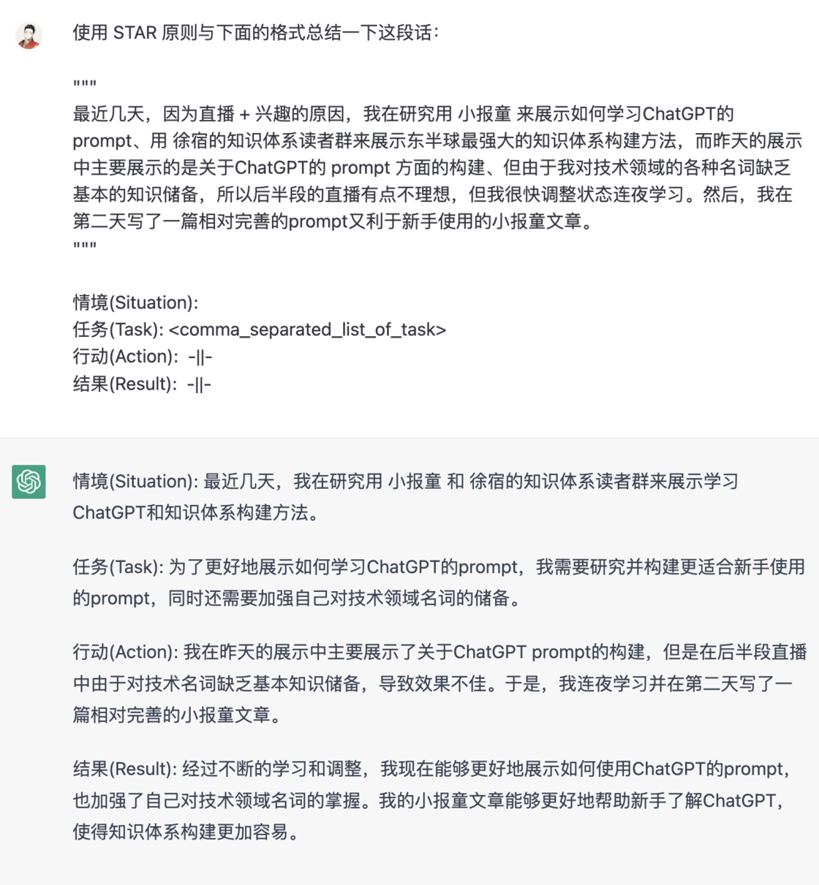The image size is (819, 885).
Task: Click the response paragraph starting 行动(Action): 我在昨天
Action: coord(439,683)
